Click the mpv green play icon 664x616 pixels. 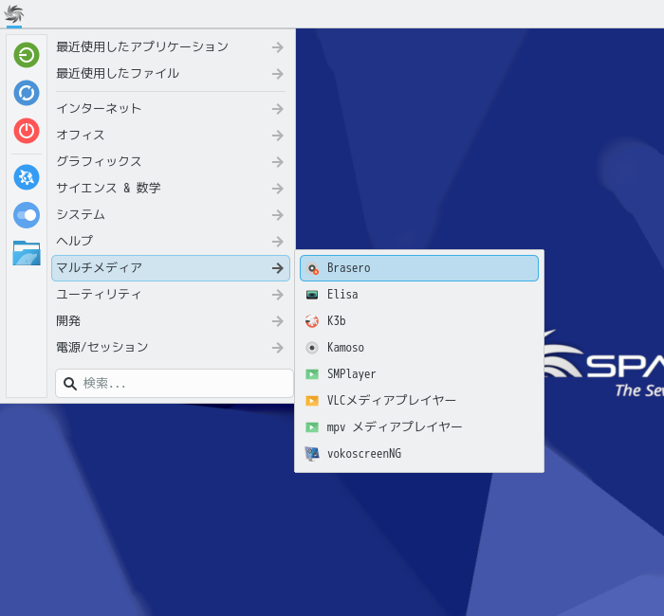(312, 426)
